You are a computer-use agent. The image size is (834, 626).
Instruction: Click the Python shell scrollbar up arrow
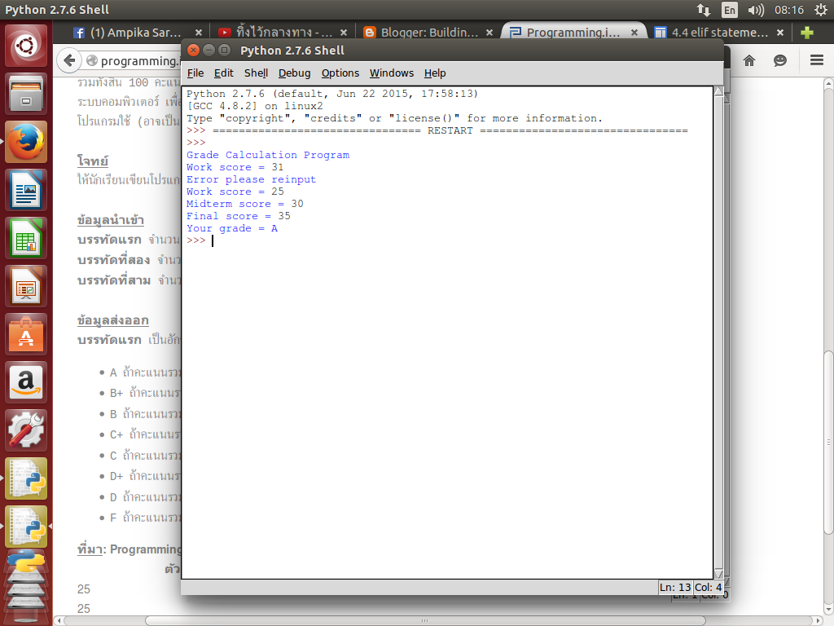click(718, 91)
